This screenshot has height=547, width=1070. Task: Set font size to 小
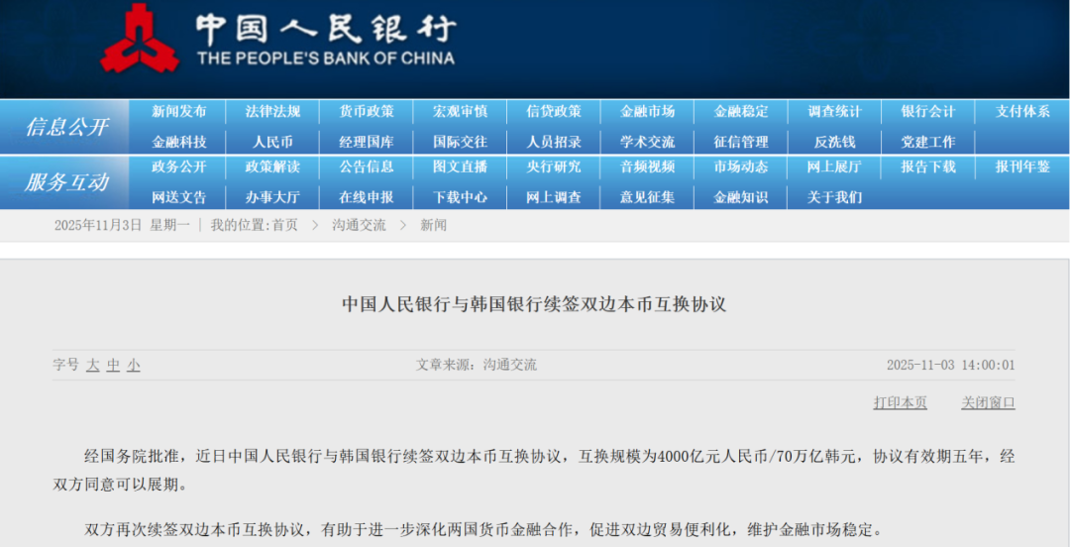point(134,366)
